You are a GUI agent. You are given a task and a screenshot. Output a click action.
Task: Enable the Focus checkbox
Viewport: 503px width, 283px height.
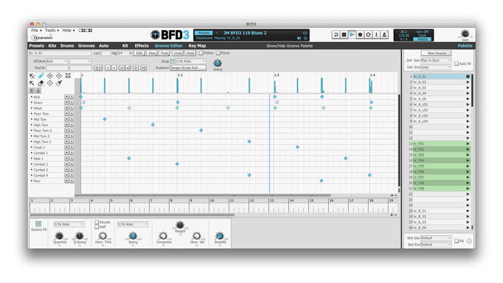coord(218,53)
